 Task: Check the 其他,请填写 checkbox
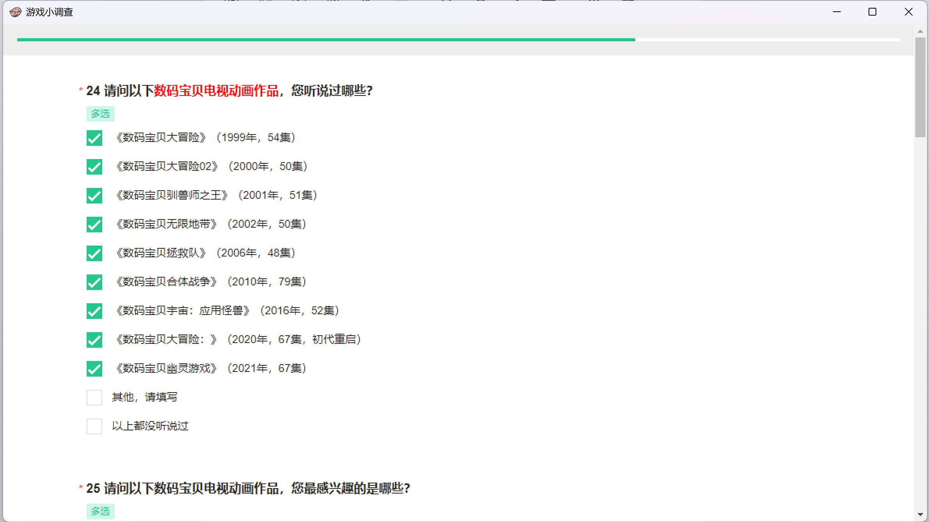coord(94,398)
